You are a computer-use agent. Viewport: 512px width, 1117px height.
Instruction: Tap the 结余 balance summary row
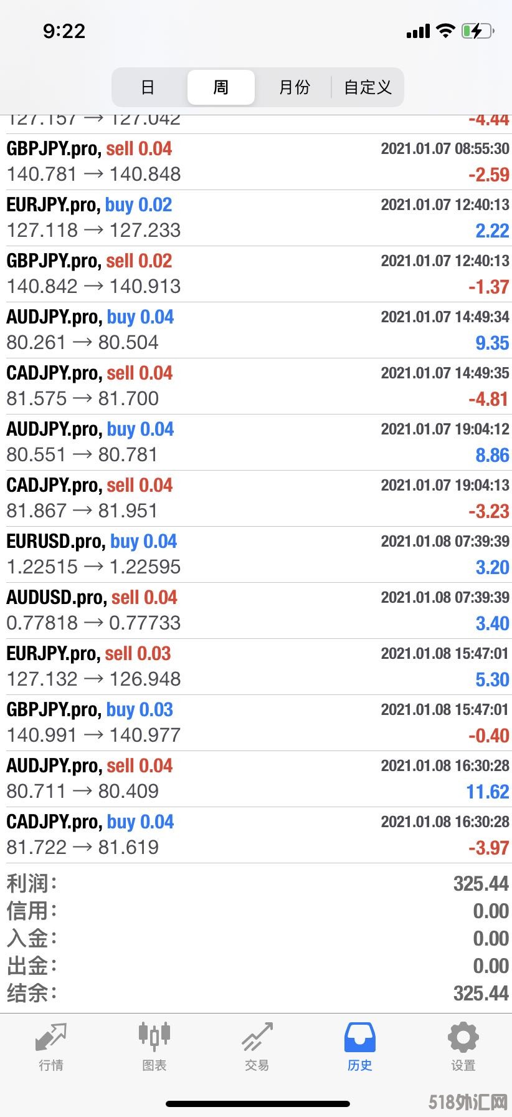pos(256,993)
